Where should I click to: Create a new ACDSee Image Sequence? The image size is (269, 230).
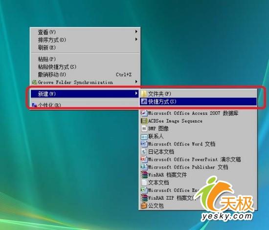[x=198, y=121]
